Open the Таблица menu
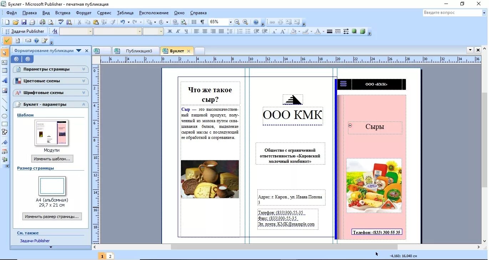489x260 pixels. coord(125,13)
